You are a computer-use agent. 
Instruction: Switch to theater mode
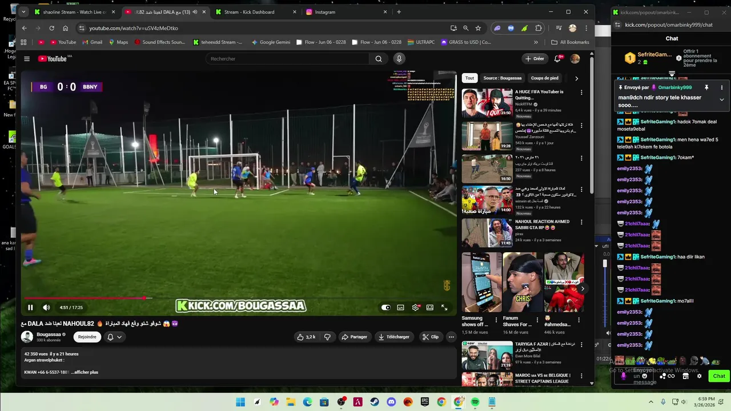(x=430, y=308)
